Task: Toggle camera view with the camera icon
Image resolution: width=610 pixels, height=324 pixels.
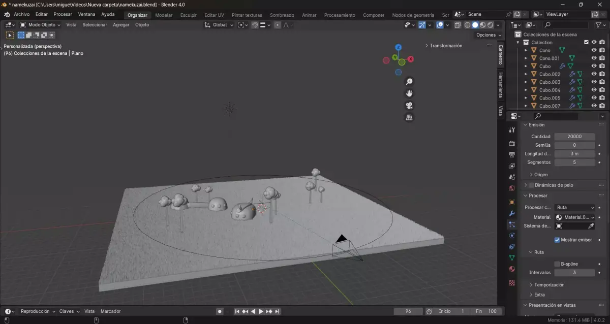Action: (409, 106)
